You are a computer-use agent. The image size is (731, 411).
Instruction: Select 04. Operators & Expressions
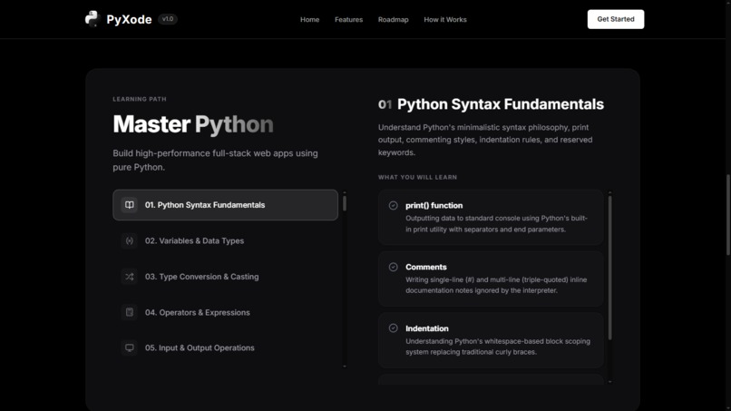click(x=225, y=313)
